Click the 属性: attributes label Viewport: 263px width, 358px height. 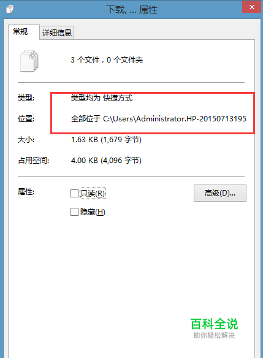(x=26, y=191)
